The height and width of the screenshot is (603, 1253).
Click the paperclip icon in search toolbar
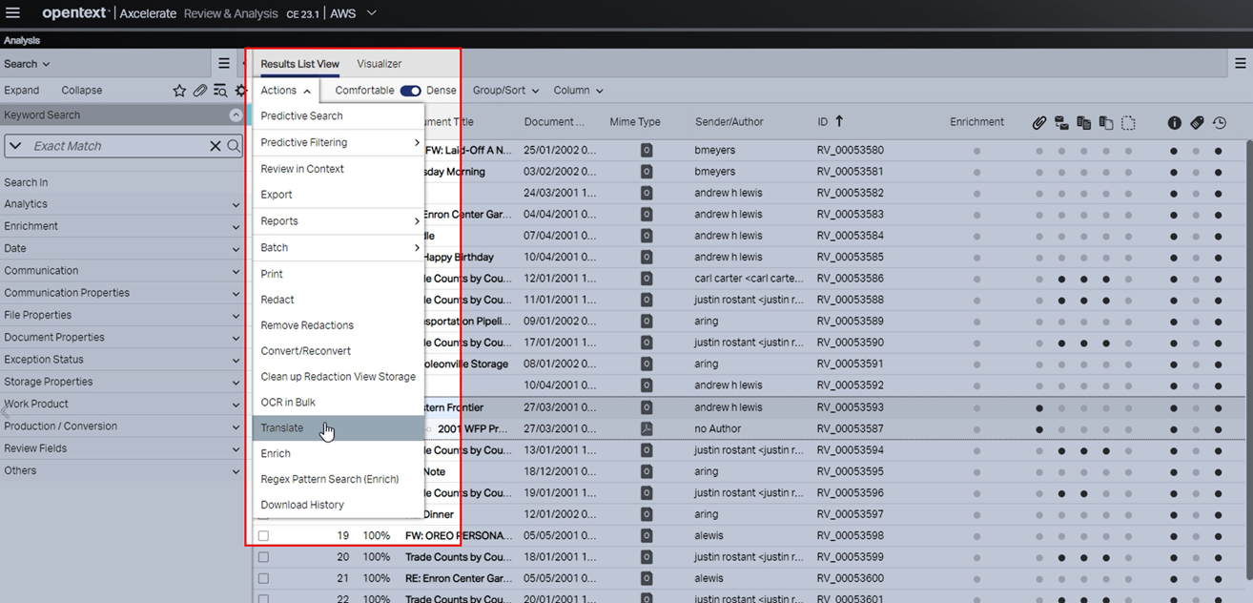[200, 91]
